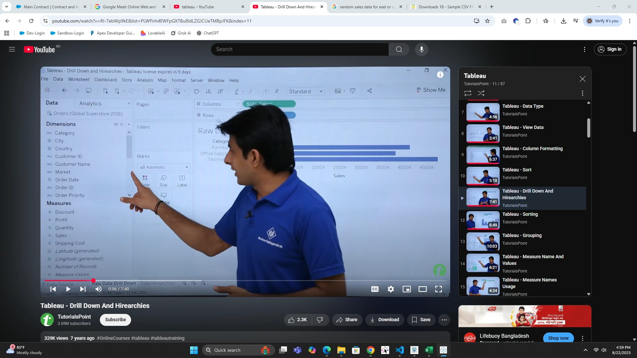Click the video progress bar scrubber
Screen dimensions: 637x358
tap(93, 281)
